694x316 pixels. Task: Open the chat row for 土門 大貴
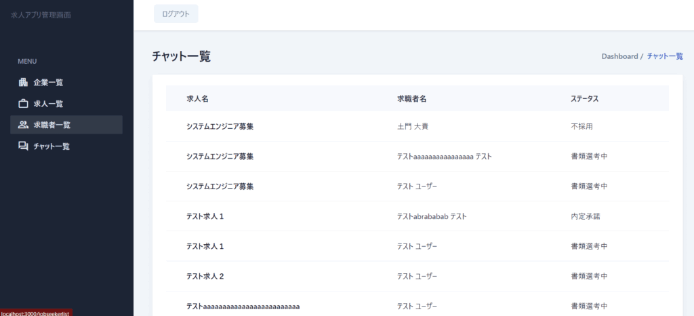[416, 127]
